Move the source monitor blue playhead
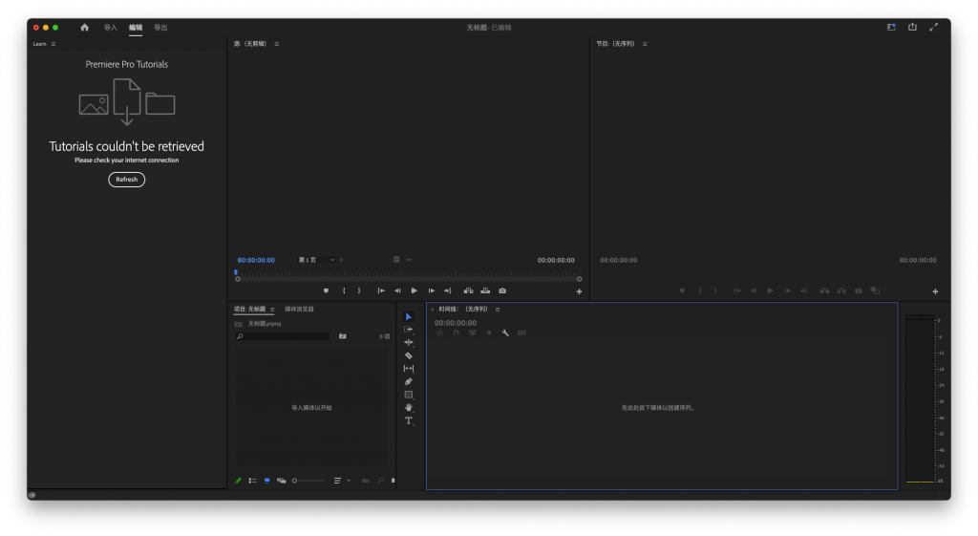Image resolution: width=978 pixels, height=536 pixels. (236, 272)
